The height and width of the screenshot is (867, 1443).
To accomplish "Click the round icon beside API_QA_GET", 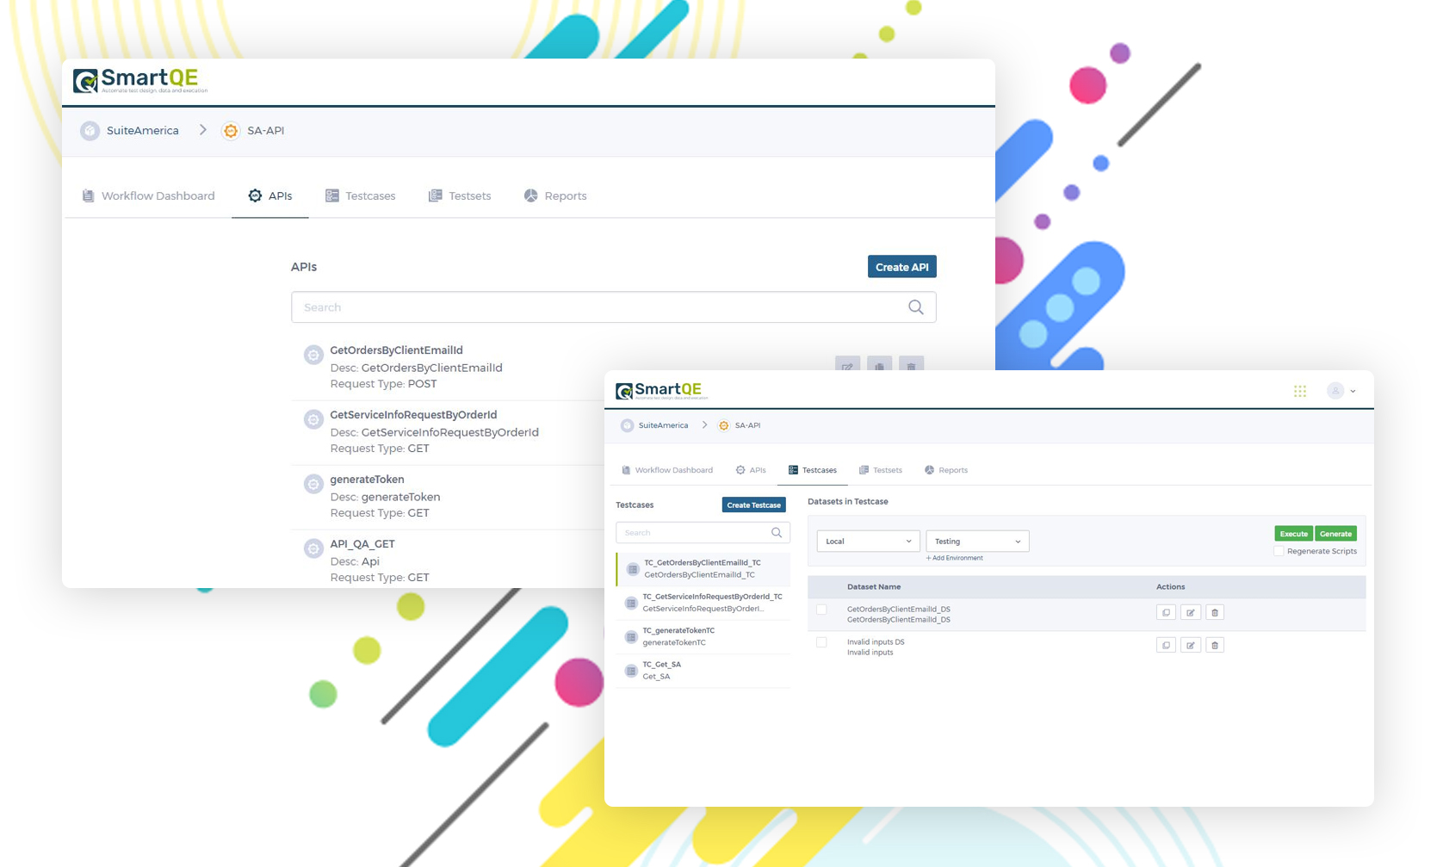I will (313, 548).
